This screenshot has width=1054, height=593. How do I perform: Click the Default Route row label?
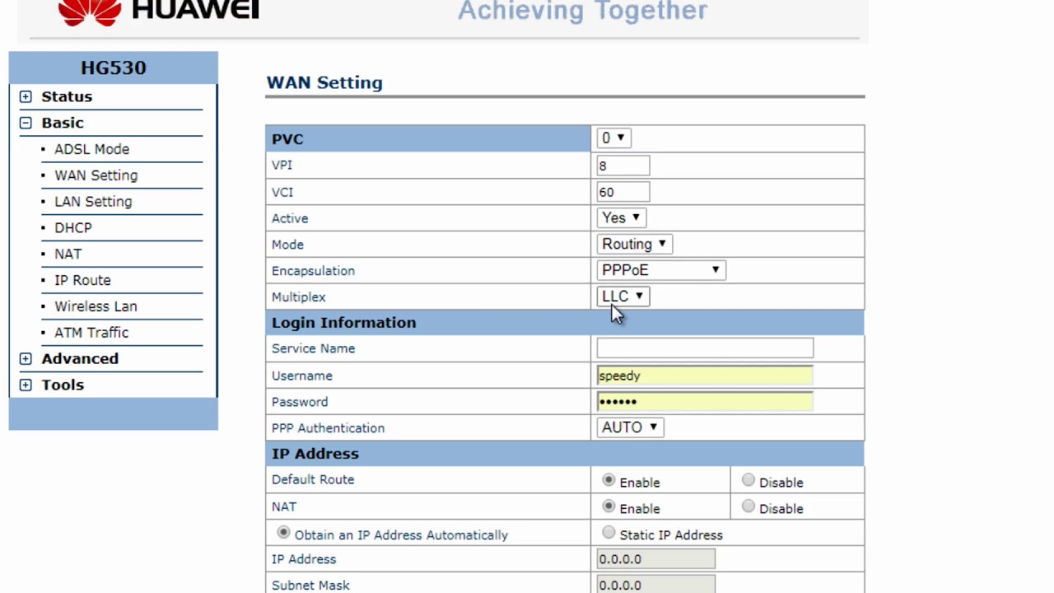pyautogui.click(x=313, y=479)
